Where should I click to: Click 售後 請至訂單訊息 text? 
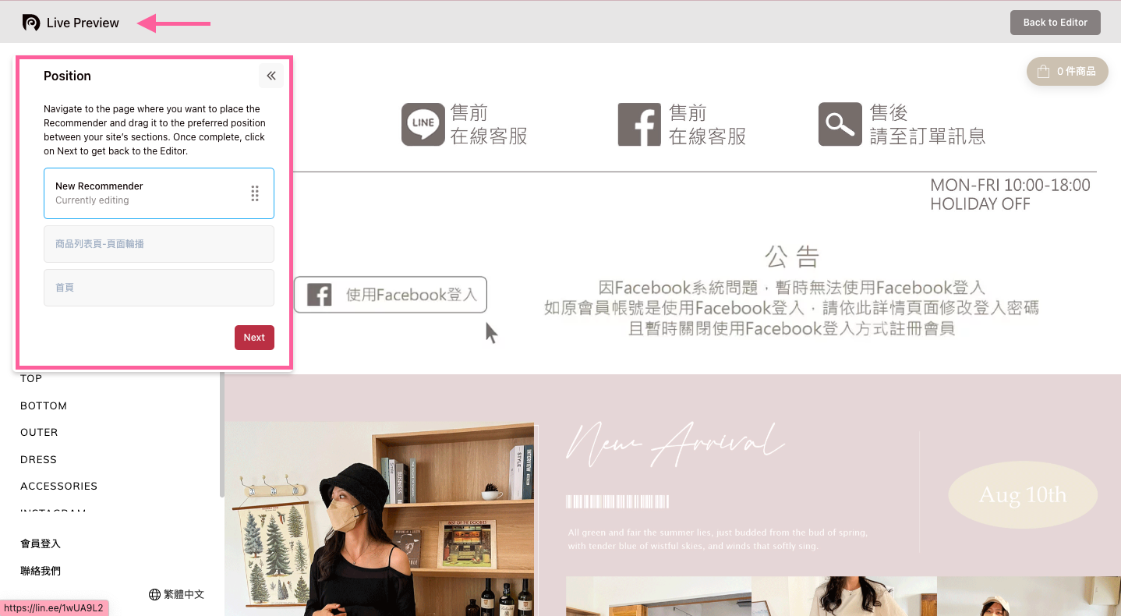tap(928, 125)
